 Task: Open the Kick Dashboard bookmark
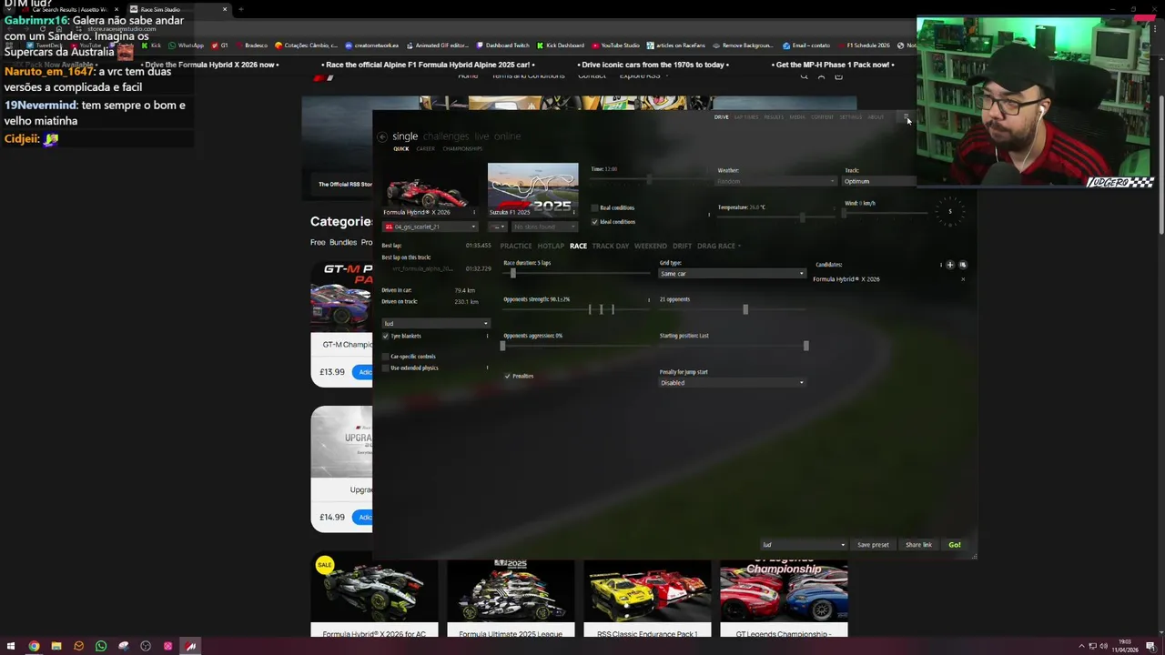point(561,45)
